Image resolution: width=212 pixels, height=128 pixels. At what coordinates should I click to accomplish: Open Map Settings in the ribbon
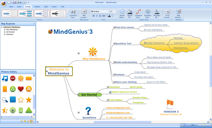(x=179, y=14)
